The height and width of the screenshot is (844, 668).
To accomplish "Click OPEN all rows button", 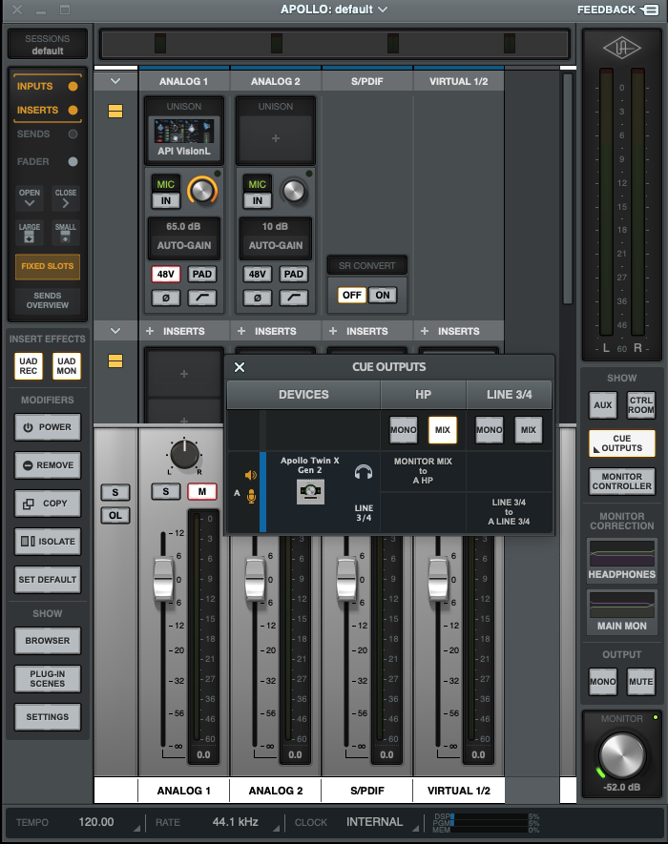I will pos(29,198).
